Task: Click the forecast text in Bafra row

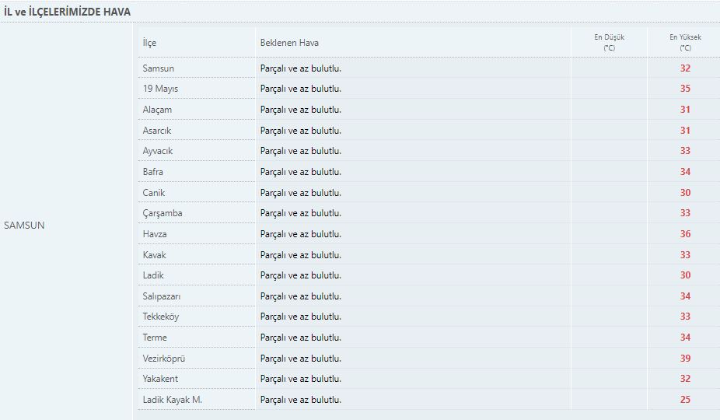Action: 301,173
